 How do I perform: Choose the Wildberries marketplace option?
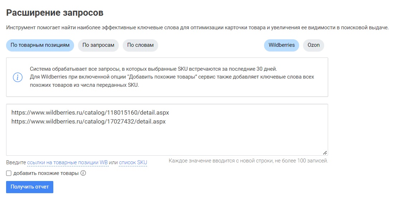coord(282,45)
